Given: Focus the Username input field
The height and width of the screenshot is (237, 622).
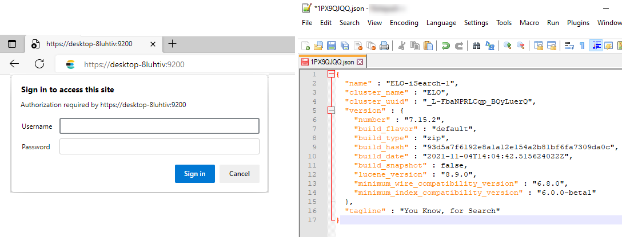Looking at the screenshot, I should pos(160,126).
